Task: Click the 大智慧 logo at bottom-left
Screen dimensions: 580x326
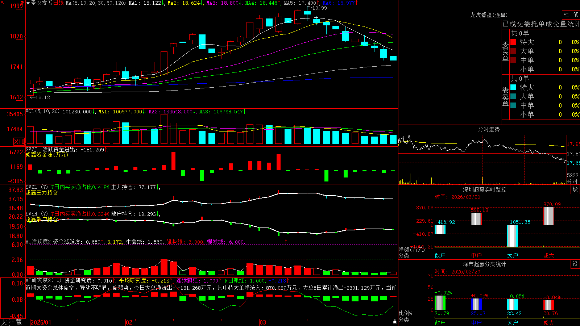Action: (x=11, y=322)
